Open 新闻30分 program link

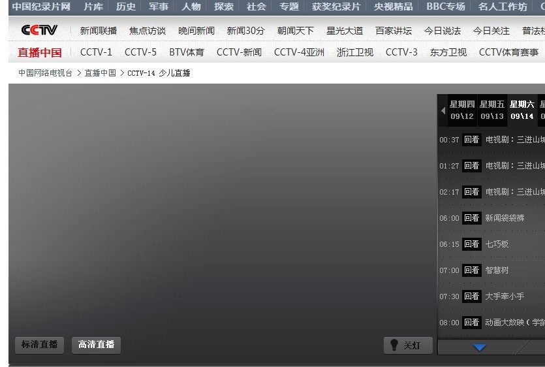pyautogui.click(x=245, y=31)
